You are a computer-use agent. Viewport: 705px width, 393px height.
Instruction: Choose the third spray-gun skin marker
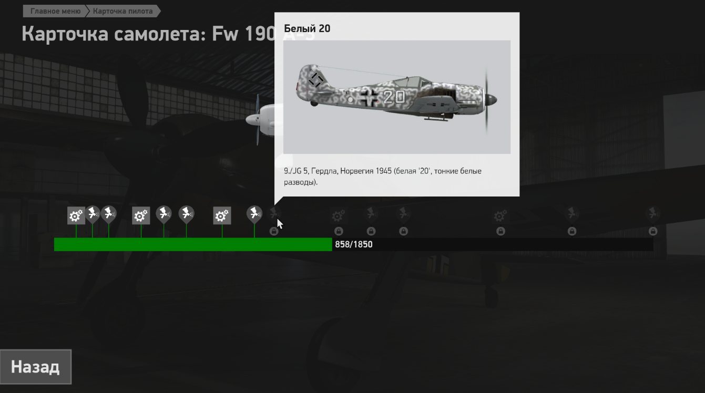[164, 214]
